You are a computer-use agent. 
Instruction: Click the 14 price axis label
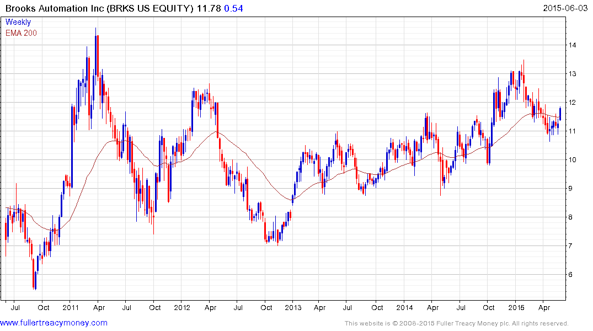coord(572,45)
